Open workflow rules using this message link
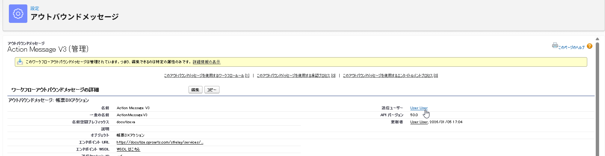The image size is (605, 156). (x=206, y=76)
